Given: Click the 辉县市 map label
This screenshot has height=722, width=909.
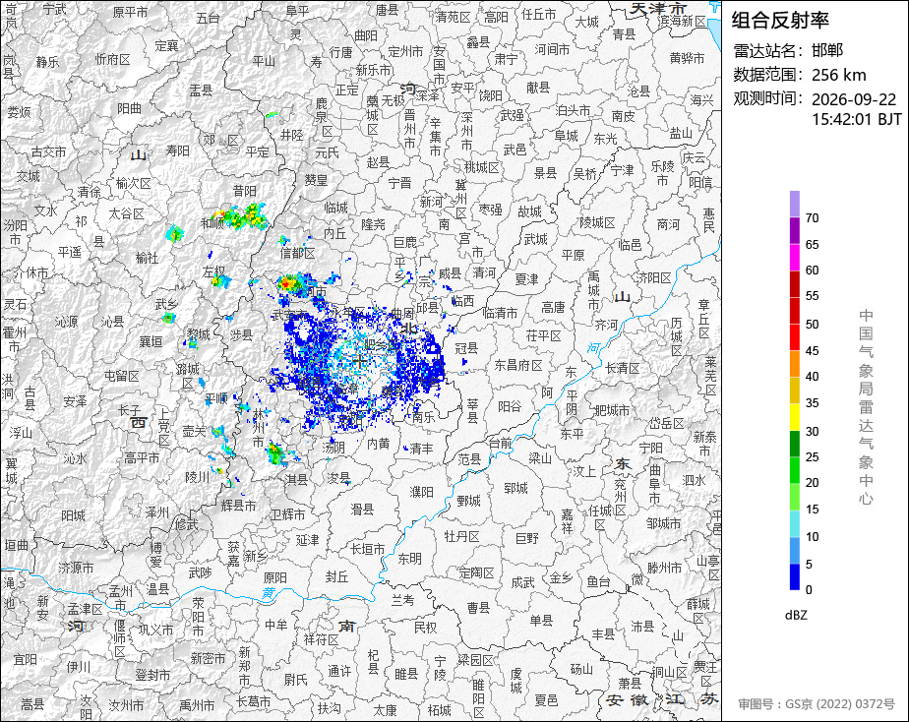Looking at the screenshot, I should [238, 506].
